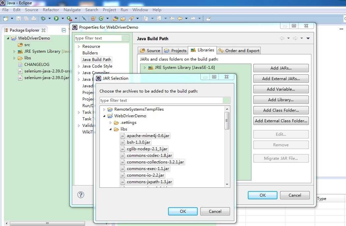Viewport: 346px width, 226px height.
Task: Click Add Class Folder... button
Action: (281, 110)
